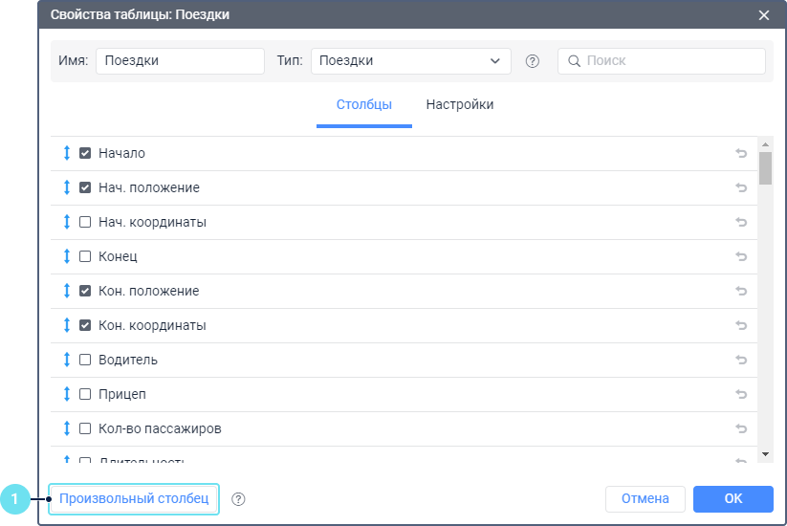This screenshot has width=787, height=526.
Task: Click the reorder handle beside Водитель
Action: 67,360
